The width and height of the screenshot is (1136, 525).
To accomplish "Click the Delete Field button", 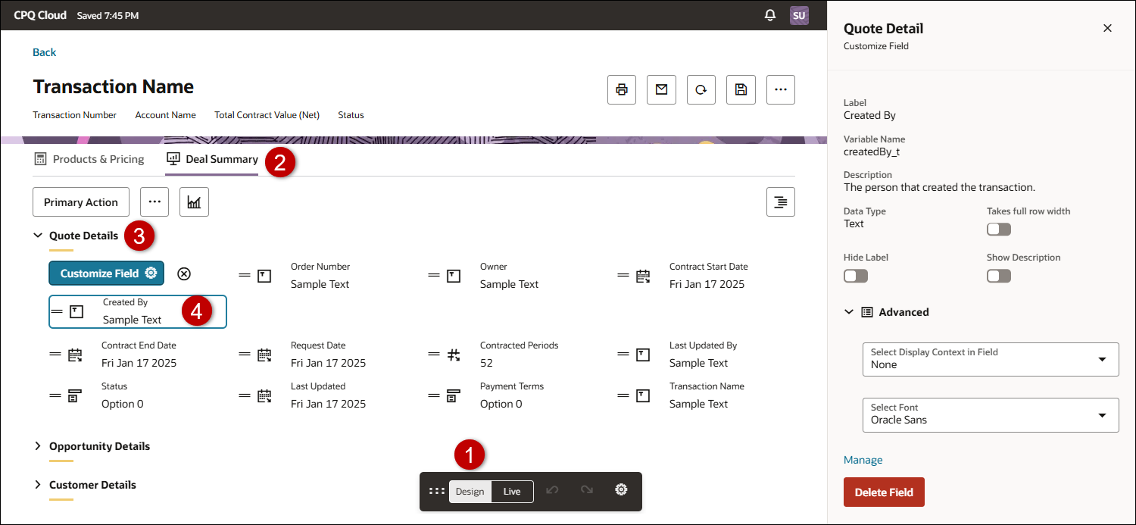I will pyautogui.click(x=884, y=492).
